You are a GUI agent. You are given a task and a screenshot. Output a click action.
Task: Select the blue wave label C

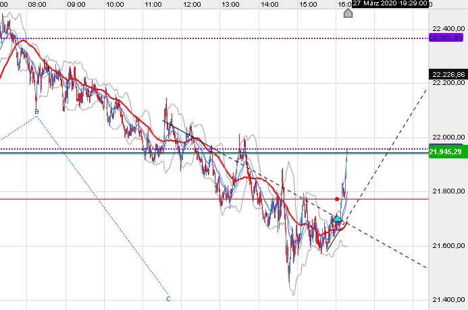[x=168, y=299]
